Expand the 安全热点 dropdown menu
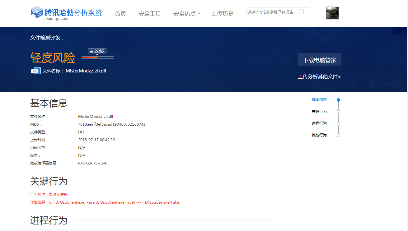The image size is (408, 231). pyautogui.click(x=186, y=14)
